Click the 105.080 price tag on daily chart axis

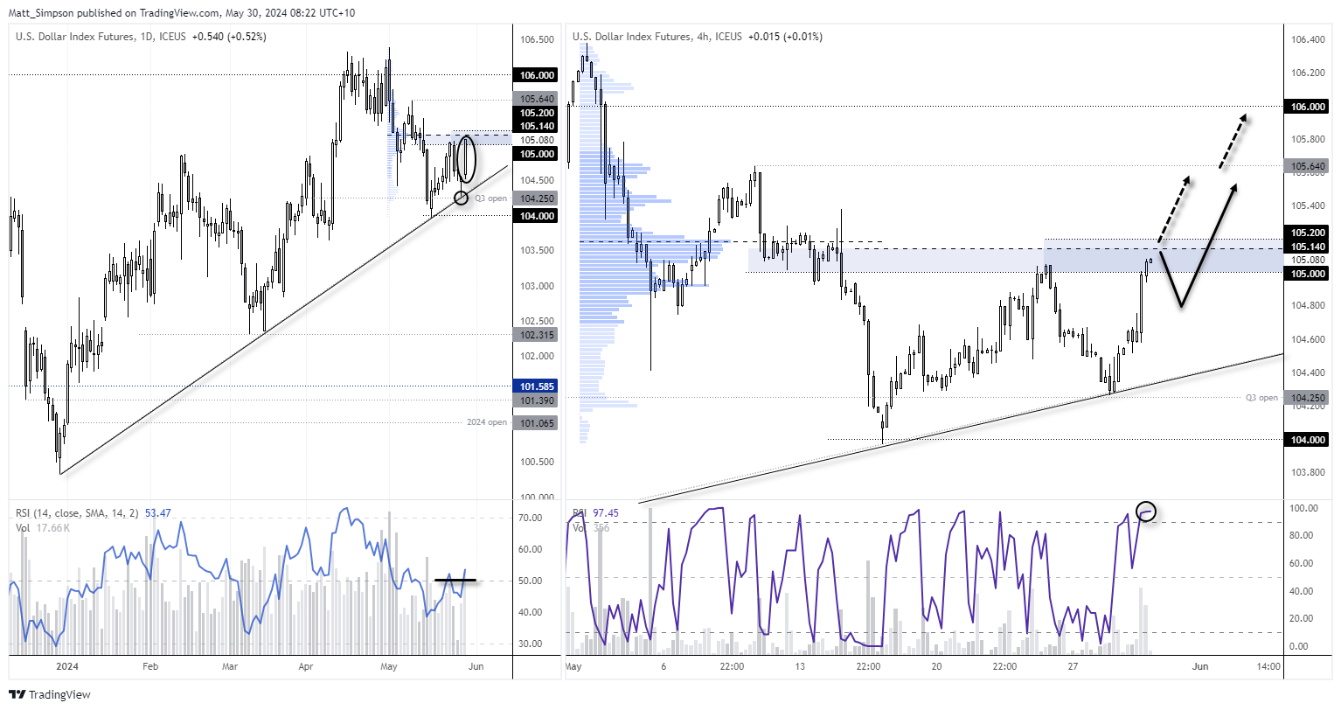[537, 140]
